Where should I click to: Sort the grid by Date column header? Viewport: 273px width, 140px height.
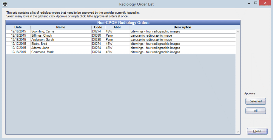(18, 27)
